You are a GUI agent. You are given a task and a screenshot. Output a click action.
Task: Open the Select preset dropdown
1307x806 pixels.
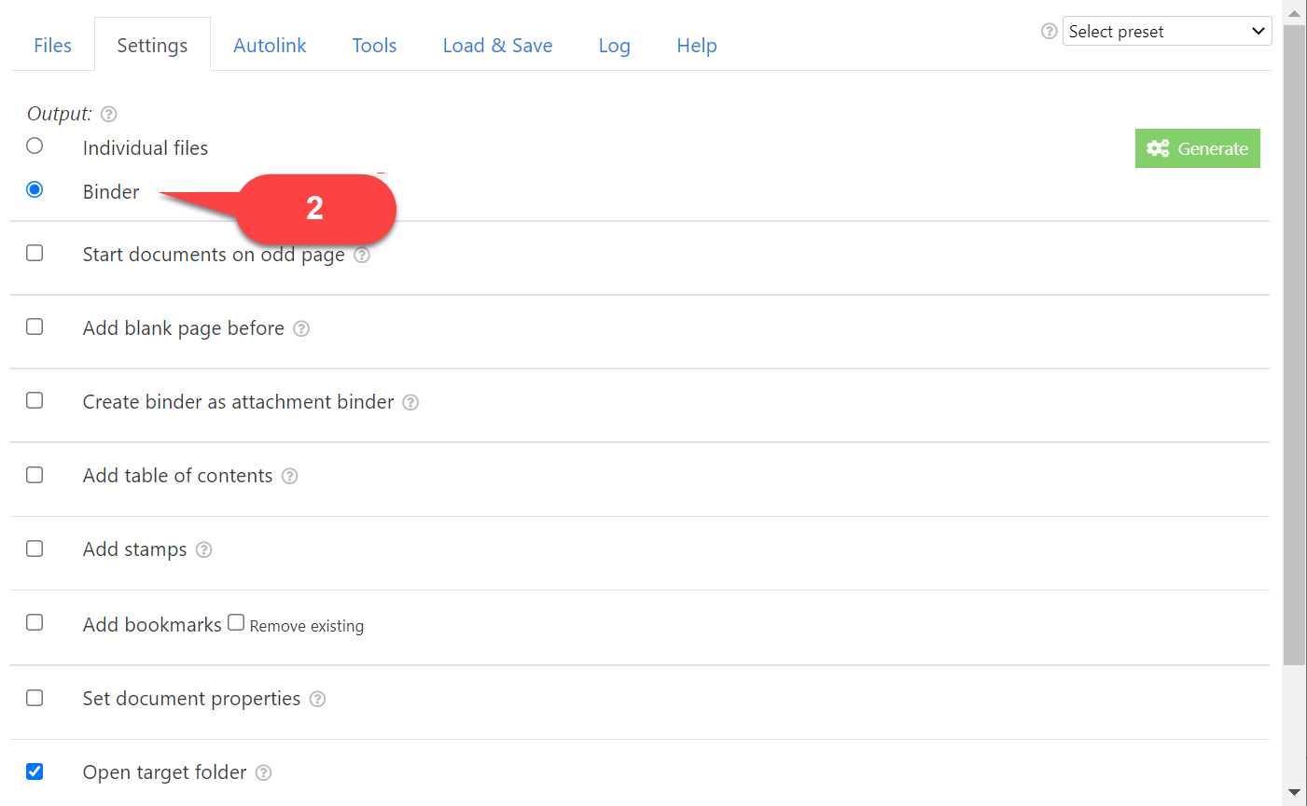click(1166, 31)
